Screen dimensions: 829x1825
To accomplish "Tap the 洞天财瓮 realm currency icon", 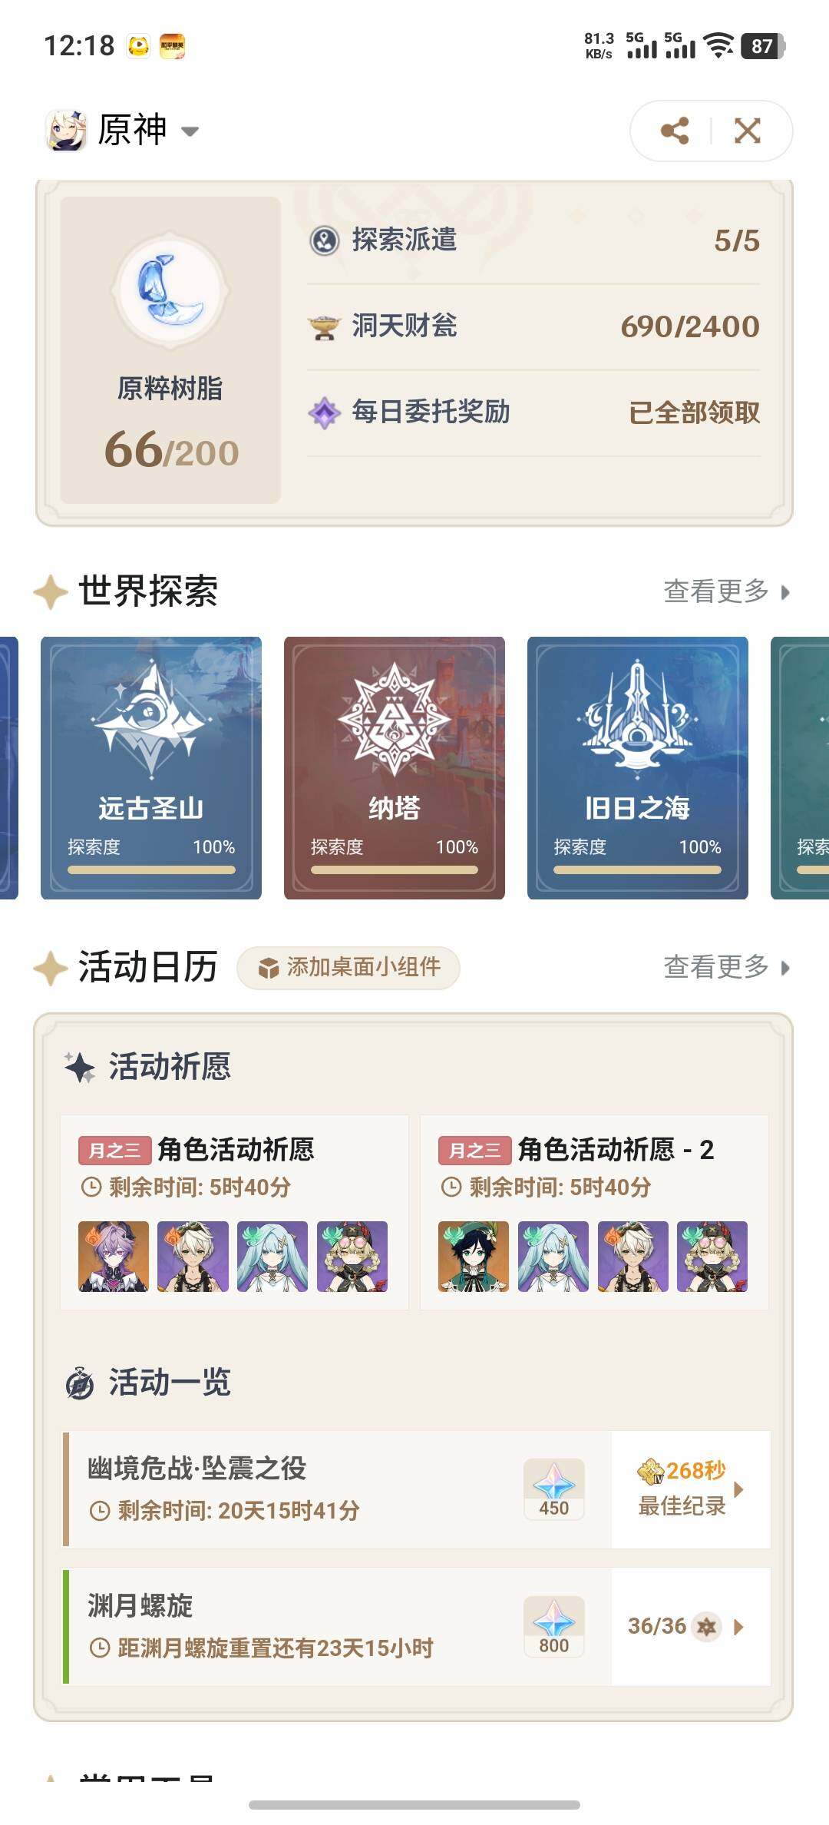I will tap(324, 326).
